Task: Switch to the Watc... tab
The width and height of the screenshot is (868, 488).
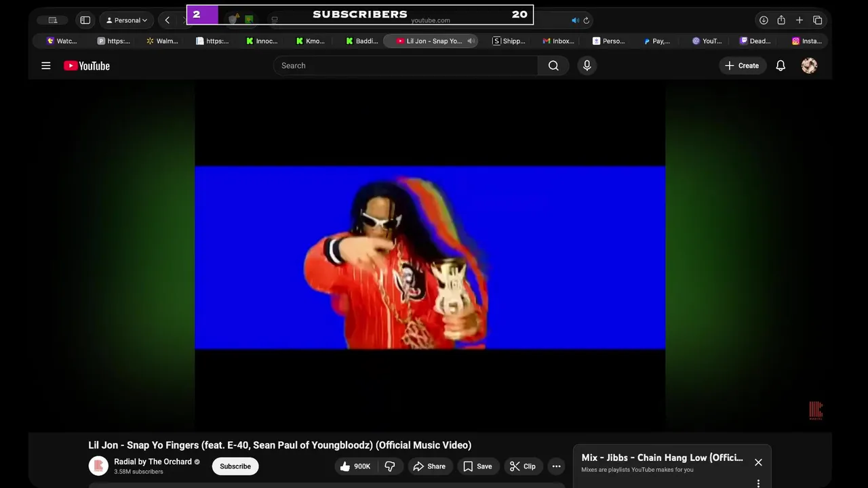Action: click(x=62, y=41)
